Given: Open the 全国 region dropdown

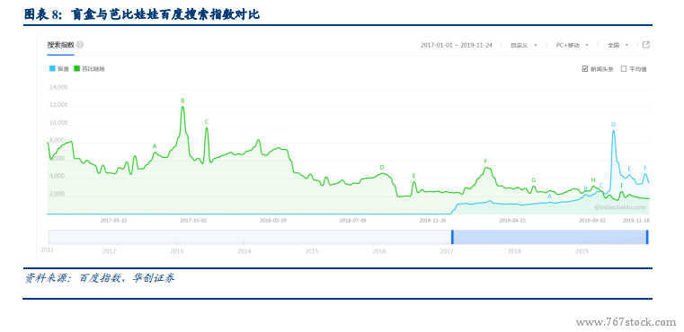Looking at the screenshot, I should [x=617, y=45].
